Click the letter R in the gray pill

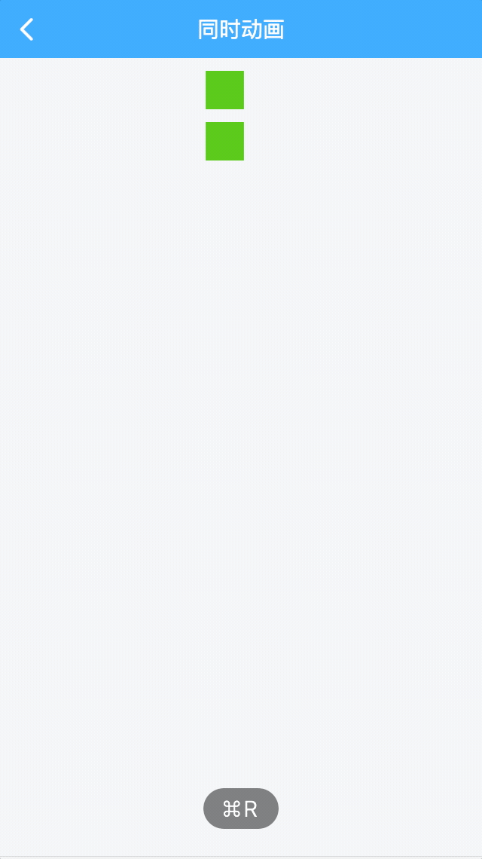tap(251, 809)
